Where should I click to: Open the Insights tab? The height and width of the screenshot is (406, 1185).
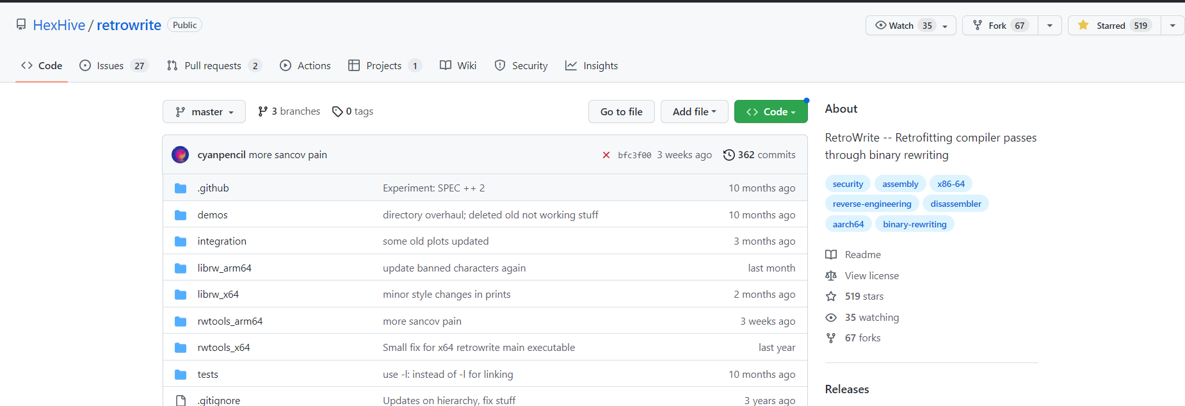click(592, 65)
